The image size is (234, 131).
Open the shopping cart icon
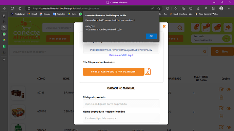click(206, 27)
